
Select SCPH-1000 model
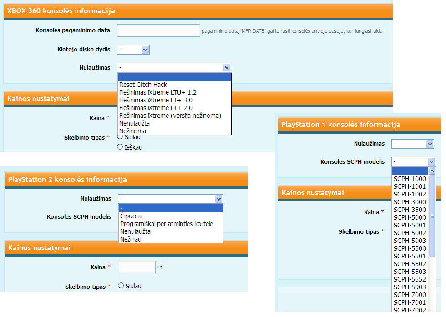coord(410,179)
